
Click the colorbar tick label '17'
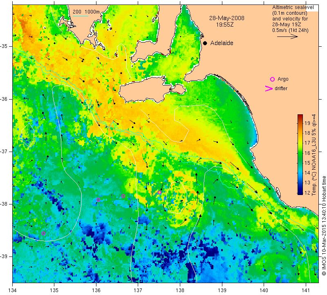pos(307,143)
